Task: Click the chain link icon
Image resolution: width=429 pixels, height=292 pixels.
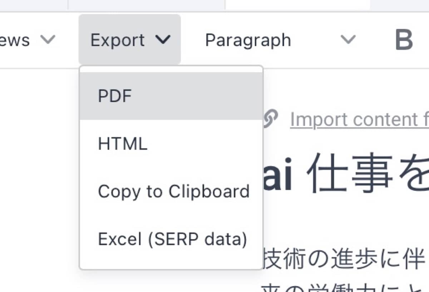Action: click(x=271, y=119)
